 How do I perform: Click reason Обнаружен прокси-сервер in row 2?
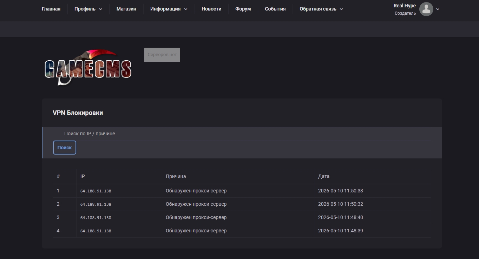click(196, 204)
